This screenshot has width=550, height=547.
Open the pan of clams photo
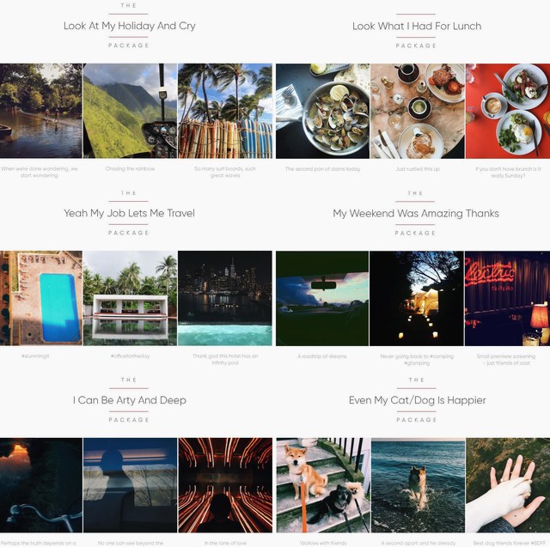point(323,111)
